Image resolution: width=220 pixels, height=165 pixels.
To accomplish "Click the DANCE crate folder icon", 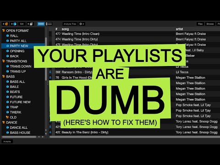I will tap(4, 122).
